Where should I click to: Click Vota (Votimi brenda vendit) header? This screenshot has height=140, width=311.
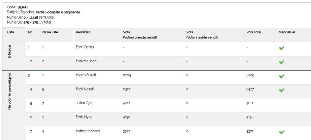coord(140,35)
